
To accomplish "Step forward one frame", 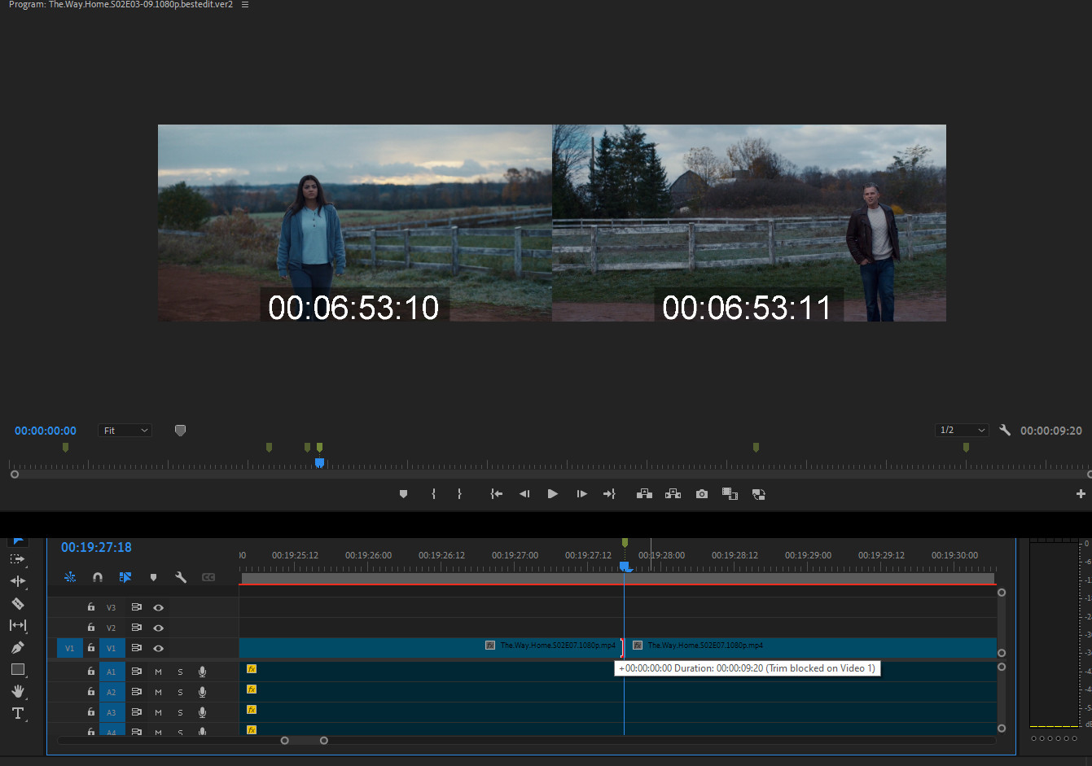I will tap(581, 494).
